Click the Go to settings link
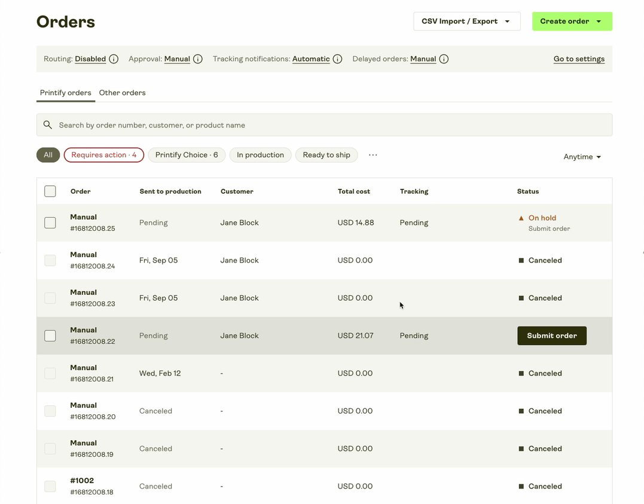The image size is (644, 504). click(x=579, y=59)
